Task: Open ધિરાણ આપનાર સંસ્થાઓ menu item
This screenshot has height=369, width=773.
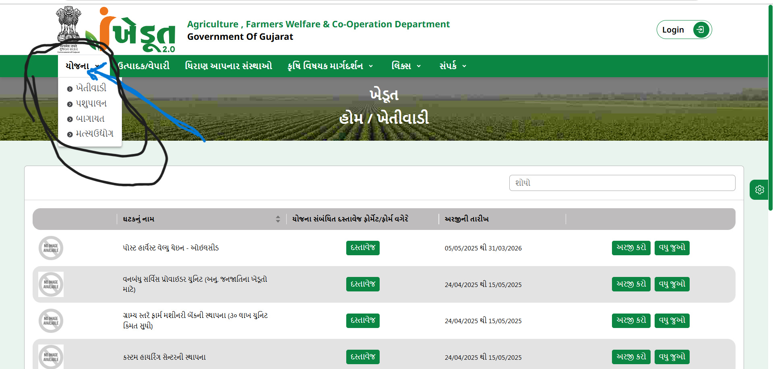Action: coord(228,66)
